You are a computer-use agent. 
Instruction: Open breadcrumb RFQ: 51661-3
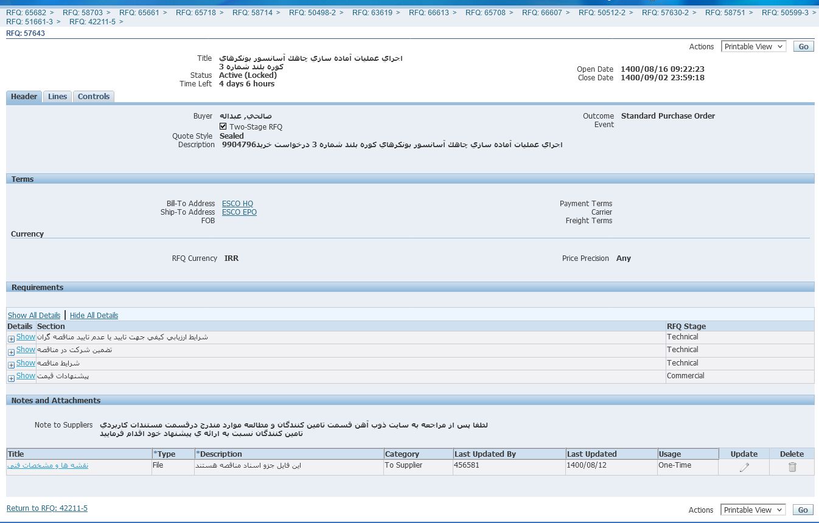click(x=29, y=22)
